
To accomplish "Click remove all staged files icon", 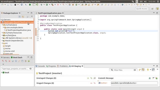I will tap(94, 83).
